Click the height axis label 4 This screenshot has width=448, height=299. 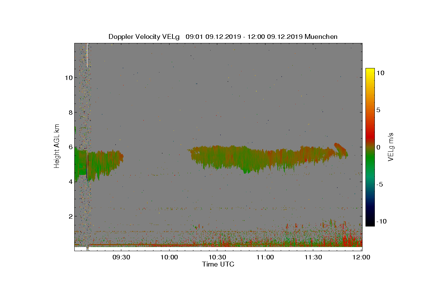point(70,182)
